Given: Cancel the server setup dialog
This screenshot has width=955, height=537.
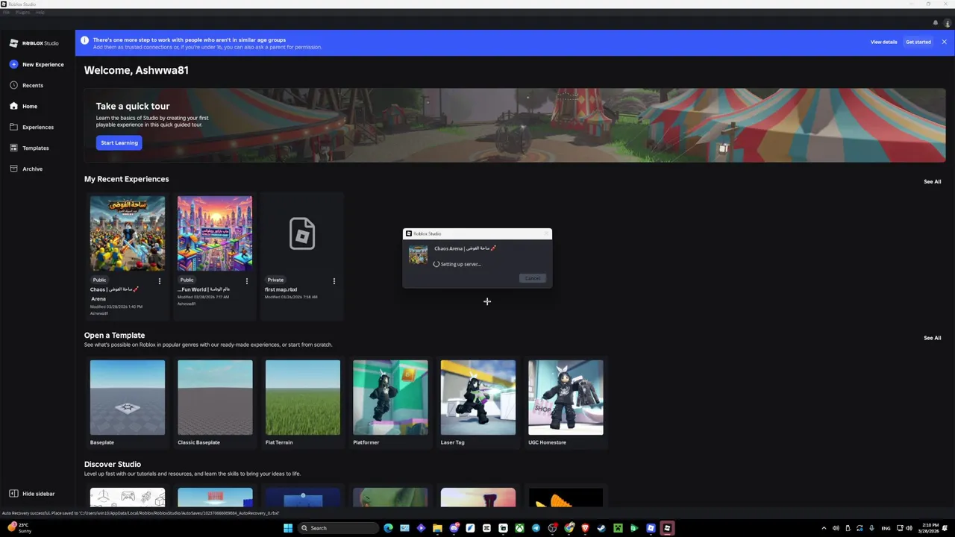Looking at the screenshot, I should coord(533,278).
